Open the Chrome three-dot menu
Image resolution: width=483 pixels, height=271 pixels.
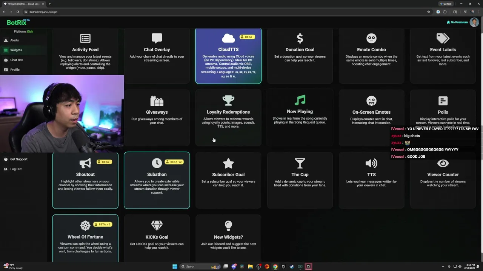478,12
